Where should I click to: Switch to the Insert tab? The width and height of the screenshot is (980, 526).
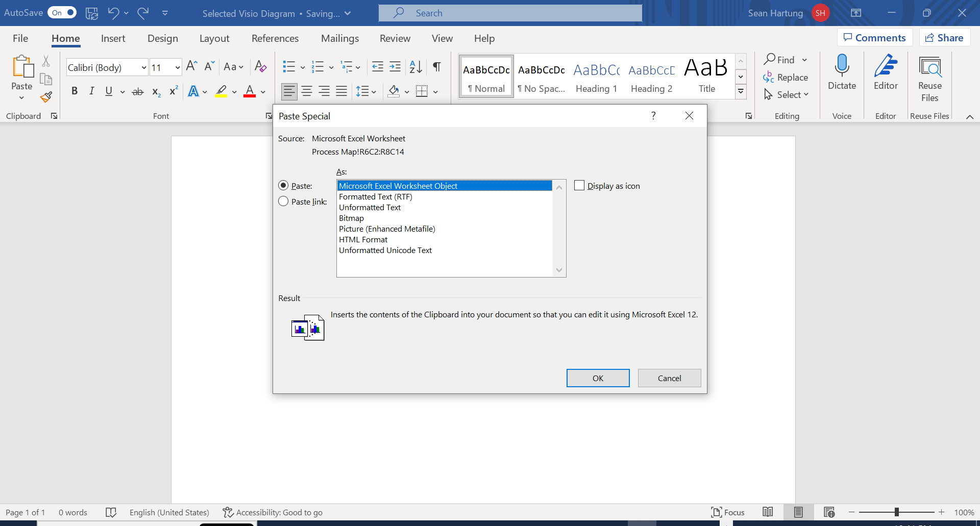point(113,38)
